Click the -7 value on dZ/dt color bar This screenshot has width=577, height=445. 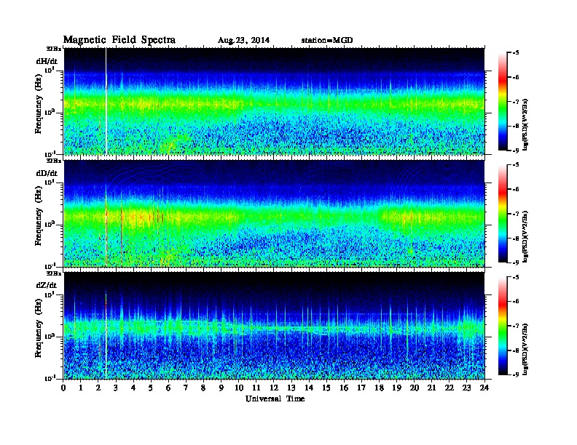[516, 326]
